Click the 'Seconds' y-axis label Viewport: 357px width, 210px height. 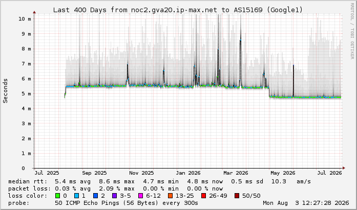point(5,91)
